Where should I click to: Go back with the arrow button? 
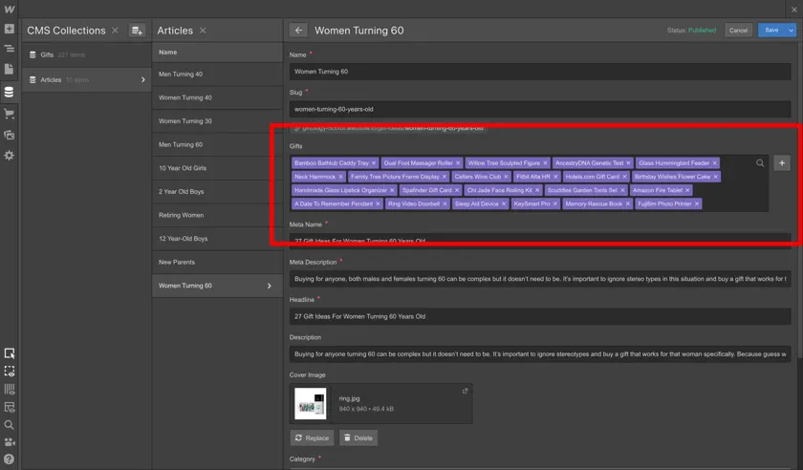tap(298, 31)
